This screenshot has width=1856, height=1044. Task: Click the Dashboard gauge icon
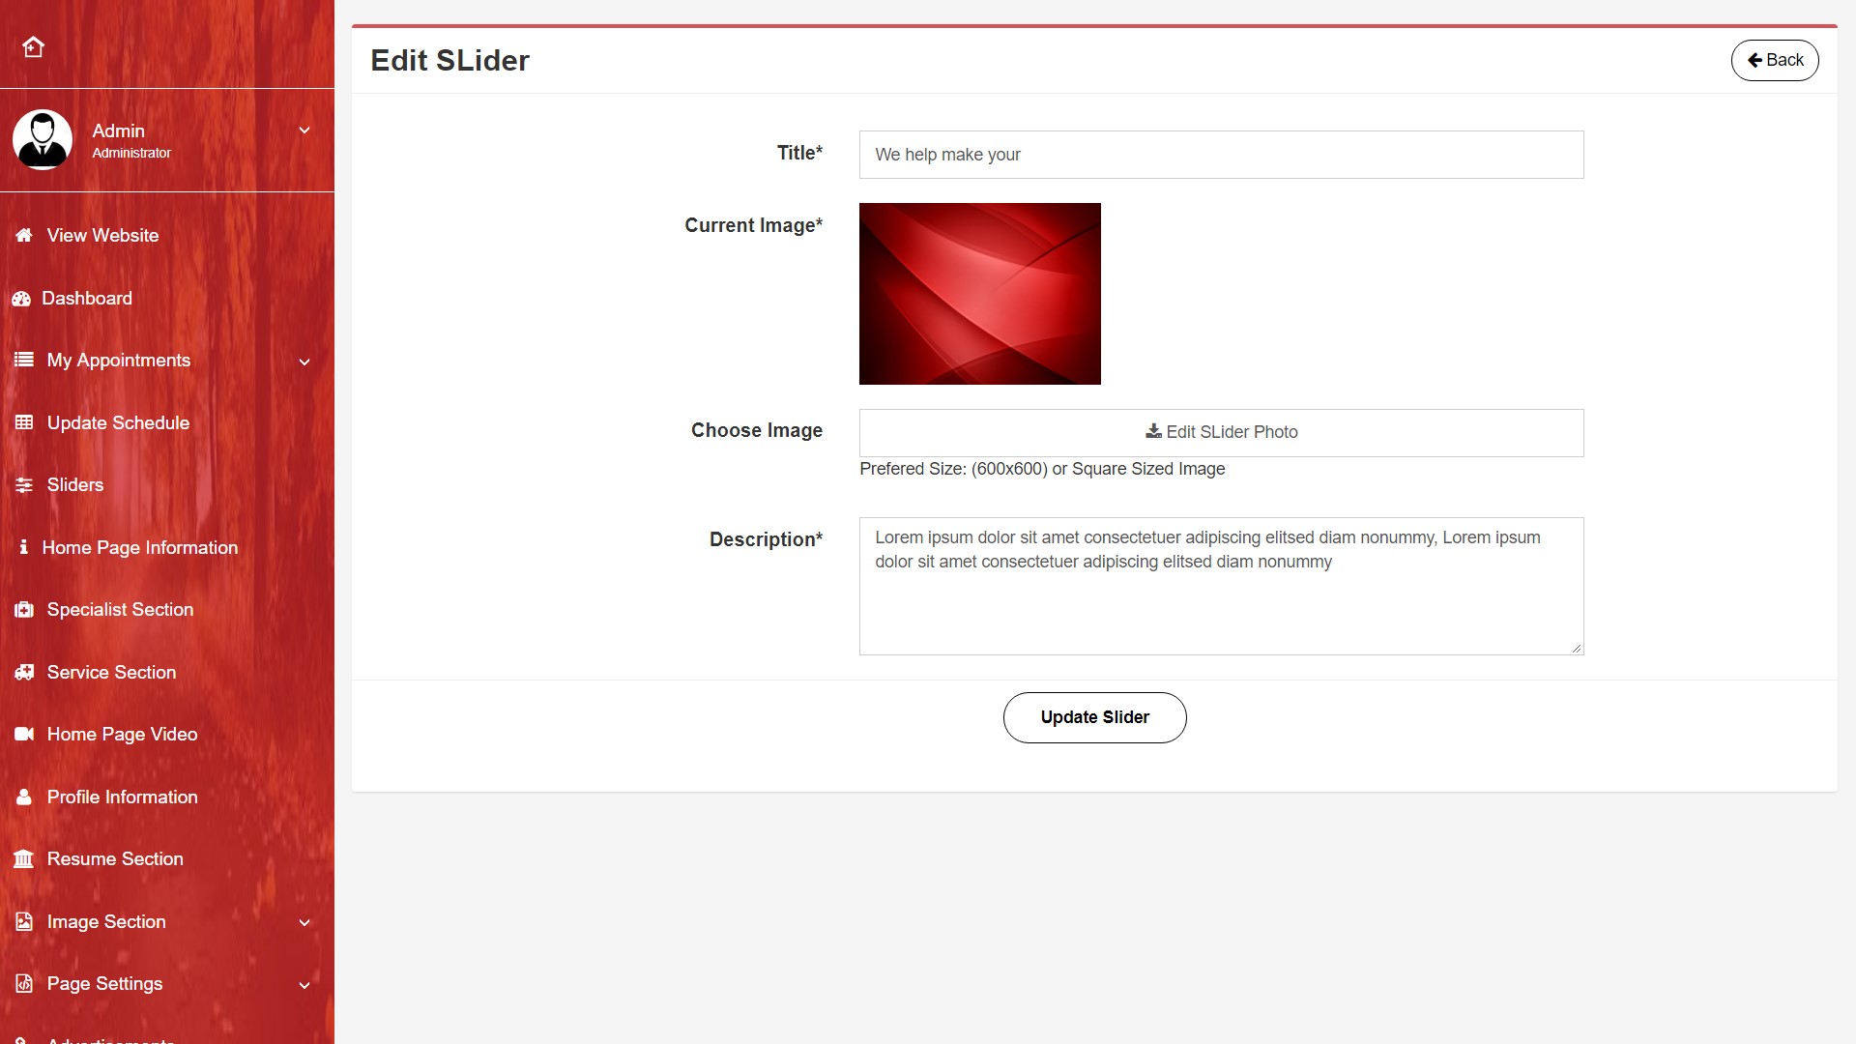tap(21, 299)
